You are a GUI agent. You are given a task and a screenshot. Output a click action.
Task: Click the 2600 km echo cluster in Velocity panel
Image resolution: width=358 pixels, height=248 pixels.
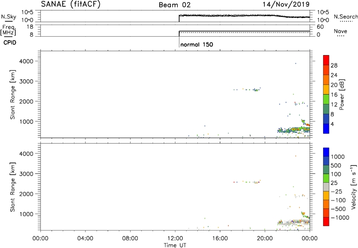(x=256, y=182)
